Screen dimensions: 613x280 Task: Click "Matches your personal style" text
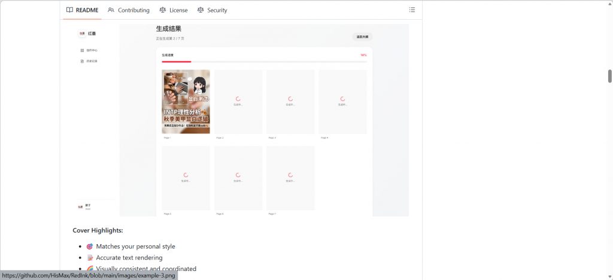point(136,246)
